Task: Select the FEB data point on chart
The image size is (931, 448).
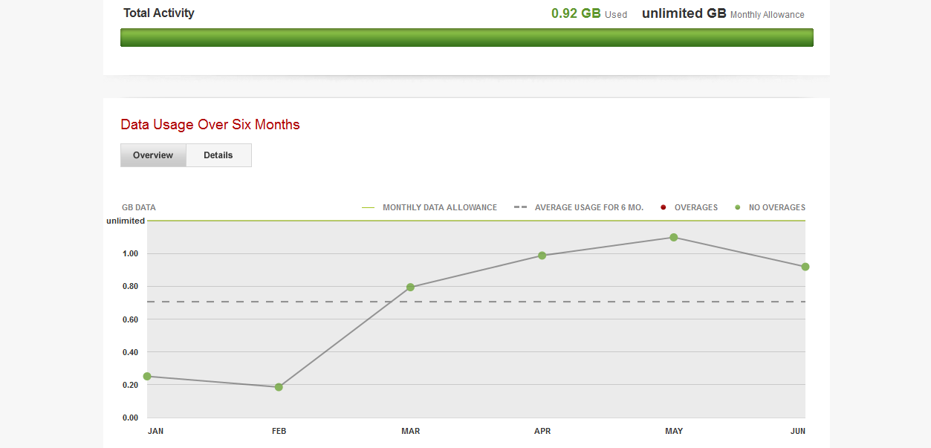Action: (x=279, y=387)
